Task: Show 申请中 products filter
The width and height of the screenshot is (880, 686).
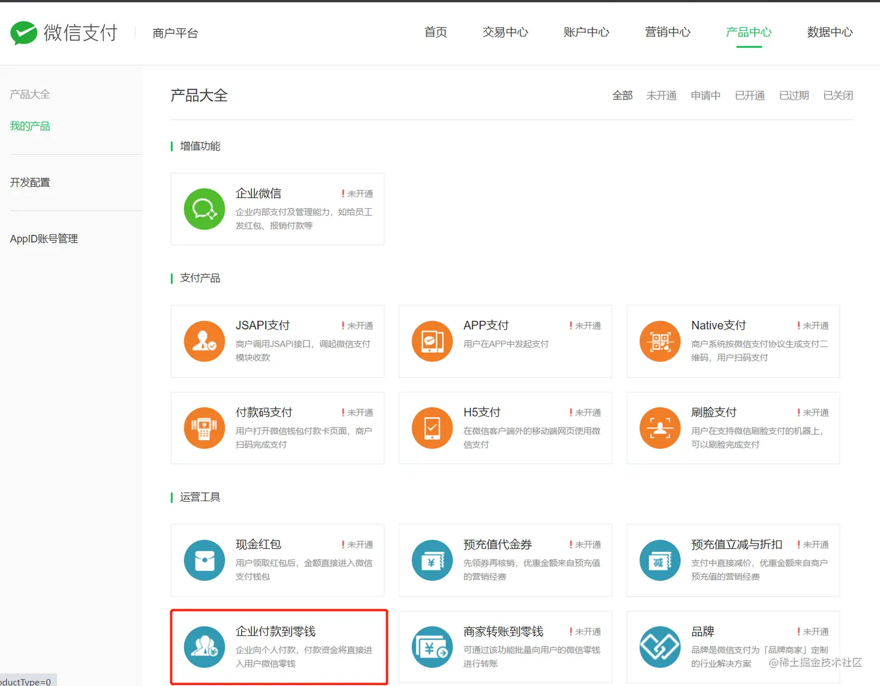Action: click(x=706, y=95)
